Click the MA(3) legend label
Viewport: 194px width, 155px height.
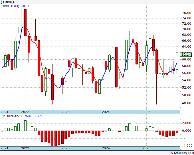tap(15, 6)
